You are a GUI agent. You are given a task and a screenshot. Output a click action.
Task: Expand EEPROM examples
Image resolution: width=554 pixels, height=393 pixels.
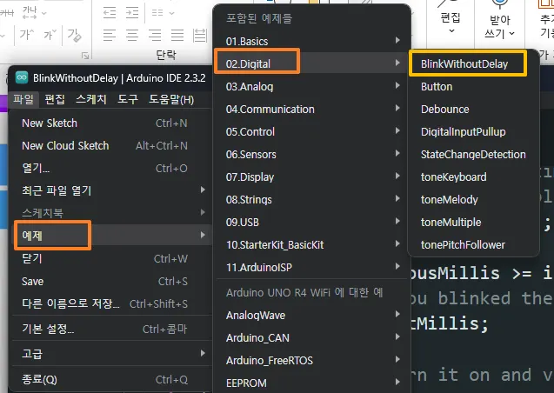click(x=312, y=383)
